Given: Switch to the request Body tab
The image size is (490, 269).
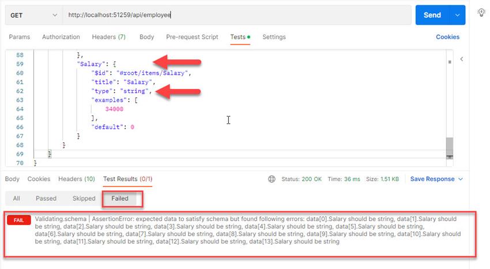Looking at the screenshot, I should click(x=146, y=37).
